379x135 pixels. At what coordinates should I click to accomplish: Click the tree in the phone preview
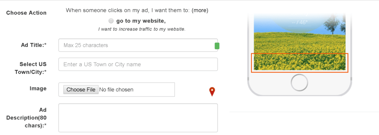click(x=331, y=24)
